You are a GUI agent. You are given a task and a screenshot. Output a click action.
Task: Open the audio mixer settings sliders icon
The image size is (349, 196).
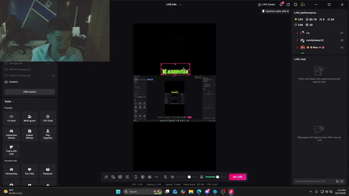[165, 177]
